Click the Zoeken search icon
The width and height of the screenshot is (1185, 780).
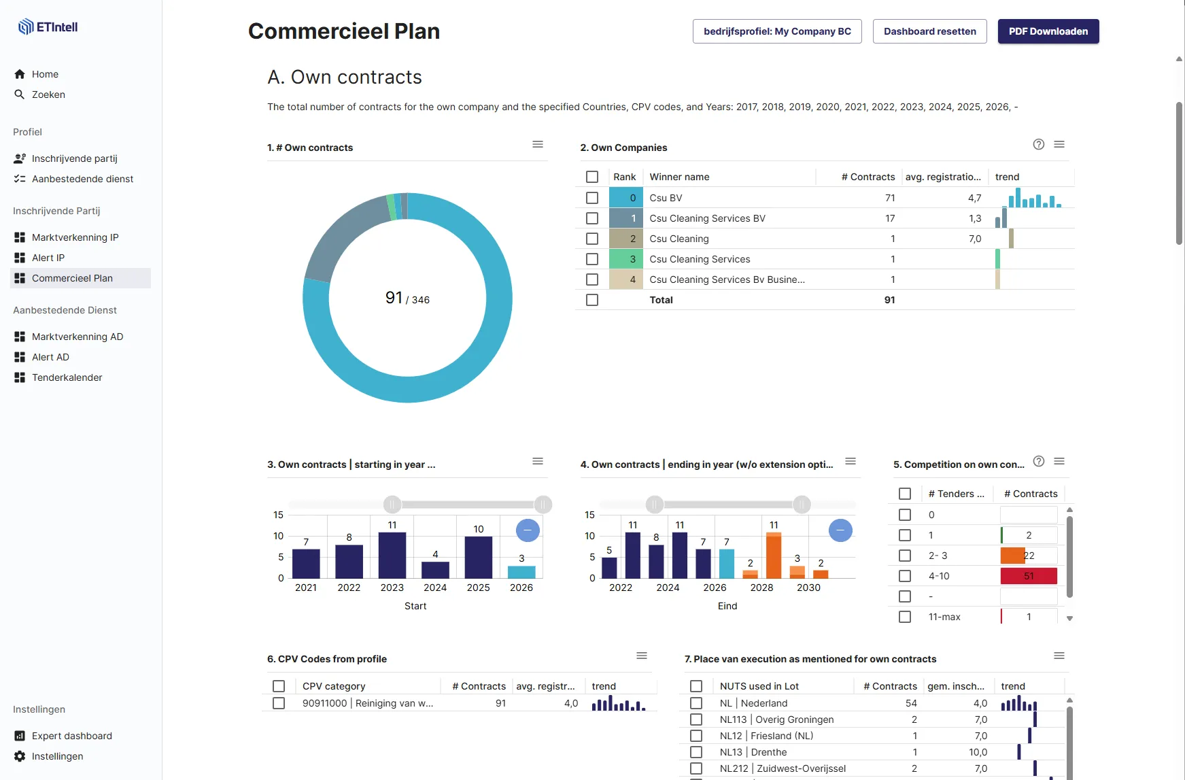(x=20, y=95)
